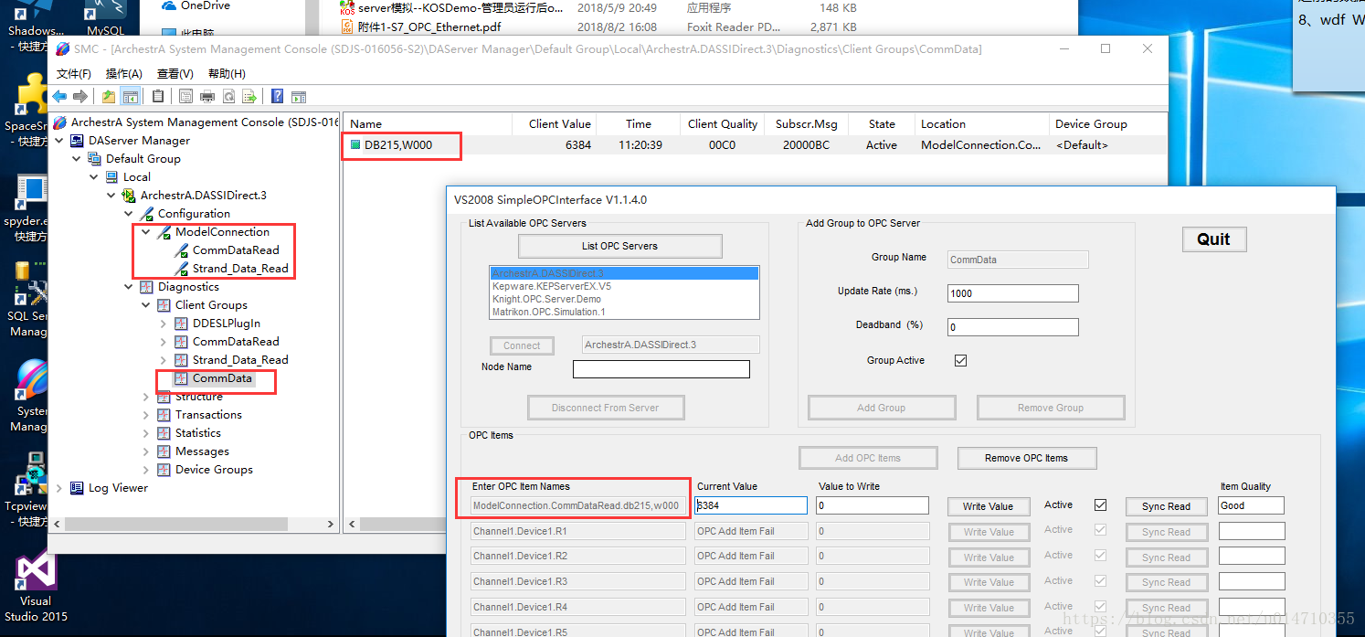
Task: Click the blue Back arrow in SMC toolbar
Action: coord(60,96)
